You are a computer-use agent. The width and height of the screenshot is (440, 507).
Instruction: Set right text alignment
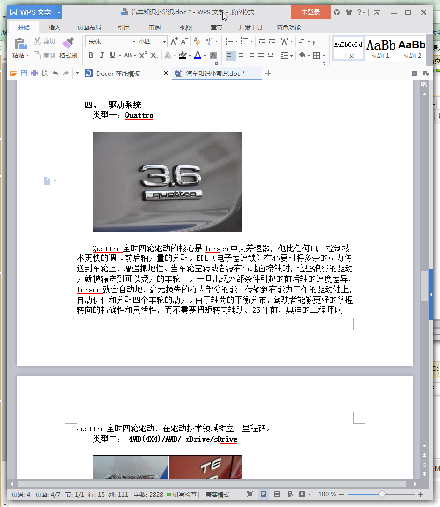click(x=251, y=55)
